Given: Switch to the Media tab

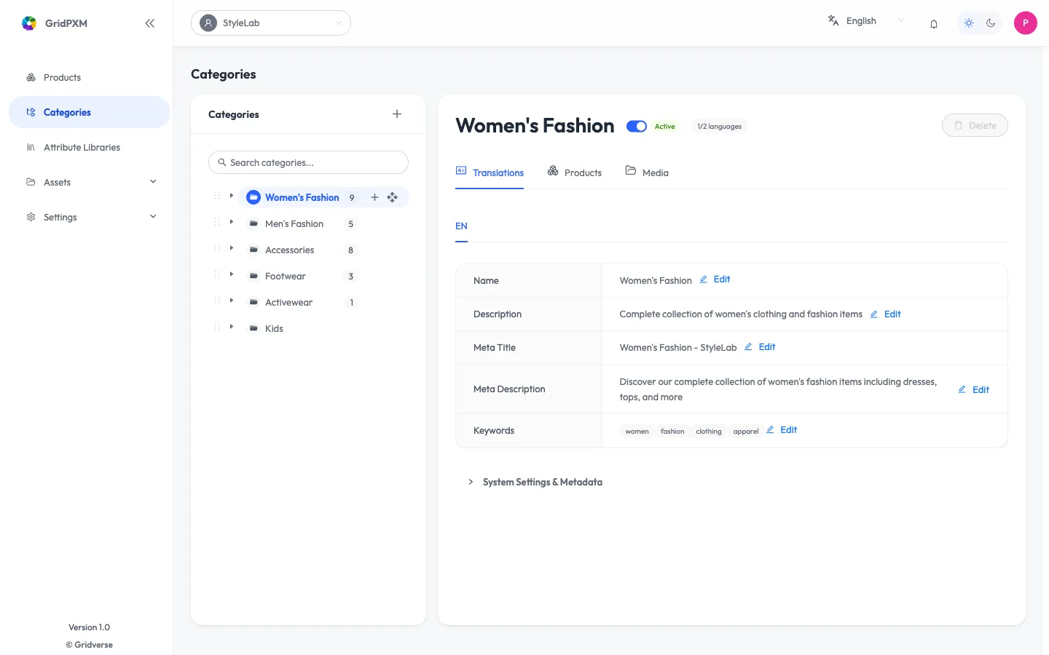Looking at the screenshot, I should point(647,172).
